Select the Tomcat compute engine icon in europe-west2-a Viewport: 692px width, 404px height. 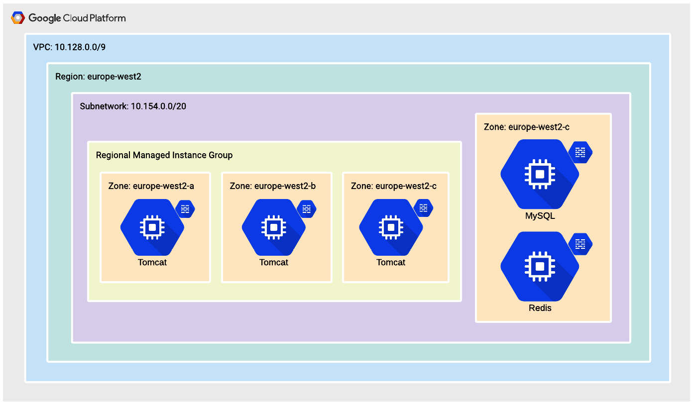tap(152, 227)
